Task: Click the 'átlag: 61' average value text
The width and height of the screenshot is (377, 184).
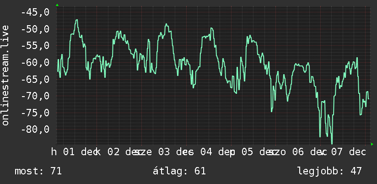Action: pyautogui.click(x=179, y=171)
